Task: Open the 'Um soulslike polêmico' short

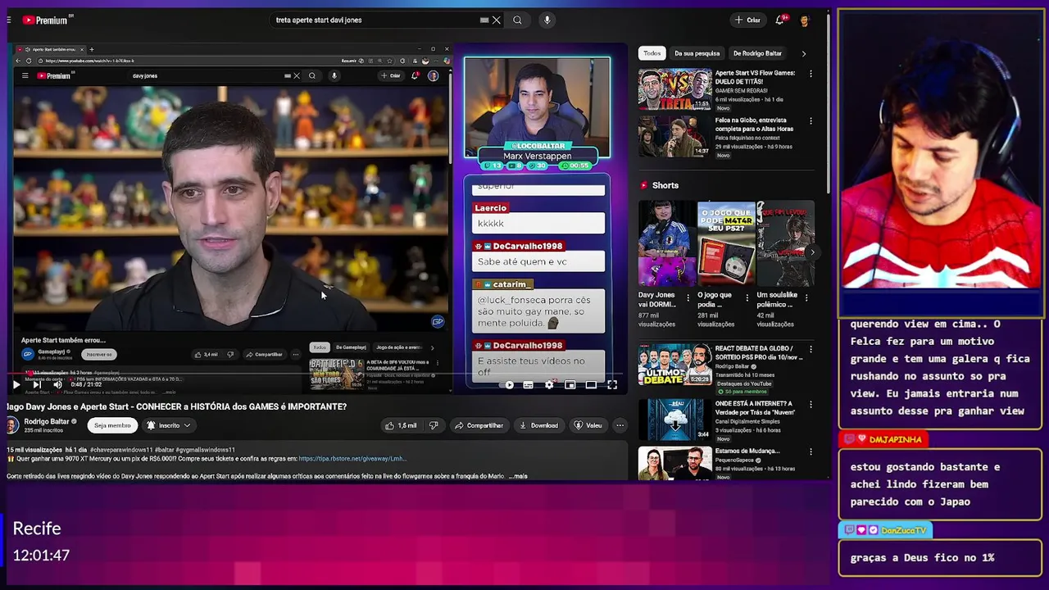Action: [x=785, y=243]
